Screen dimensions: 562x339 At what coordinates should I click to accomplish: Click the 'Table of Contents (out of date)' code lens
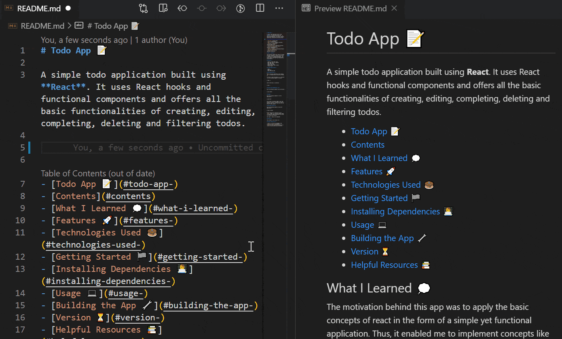pos(98,174)
